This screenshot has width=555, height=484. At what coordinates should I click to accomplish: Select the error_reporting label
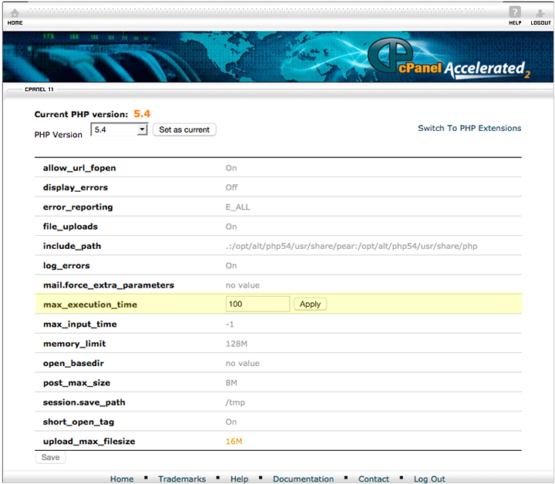tap(78, 207)
